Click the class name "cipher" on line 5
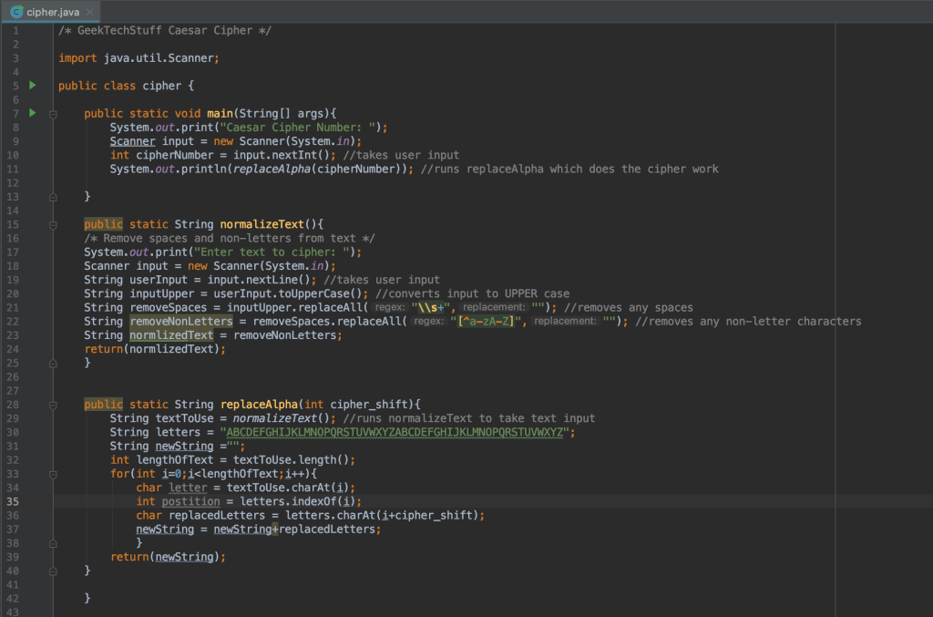This screenshot has width=933, height=617. [x=162, y=86]
